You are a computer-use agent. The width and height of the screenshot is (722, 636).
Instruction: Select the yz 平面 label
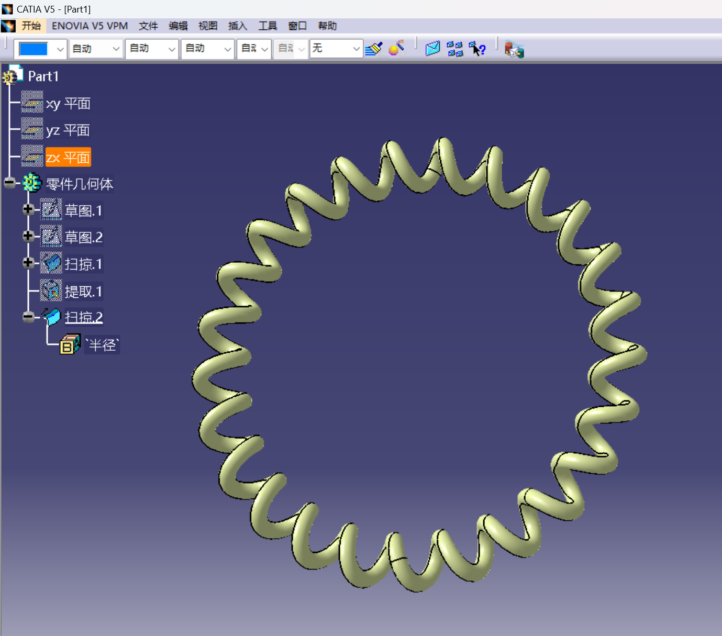68,130
